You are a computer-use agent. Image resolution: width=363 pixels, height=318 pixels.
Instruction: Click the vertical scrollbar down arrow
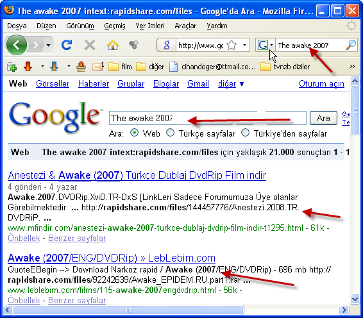click(355, 299)
